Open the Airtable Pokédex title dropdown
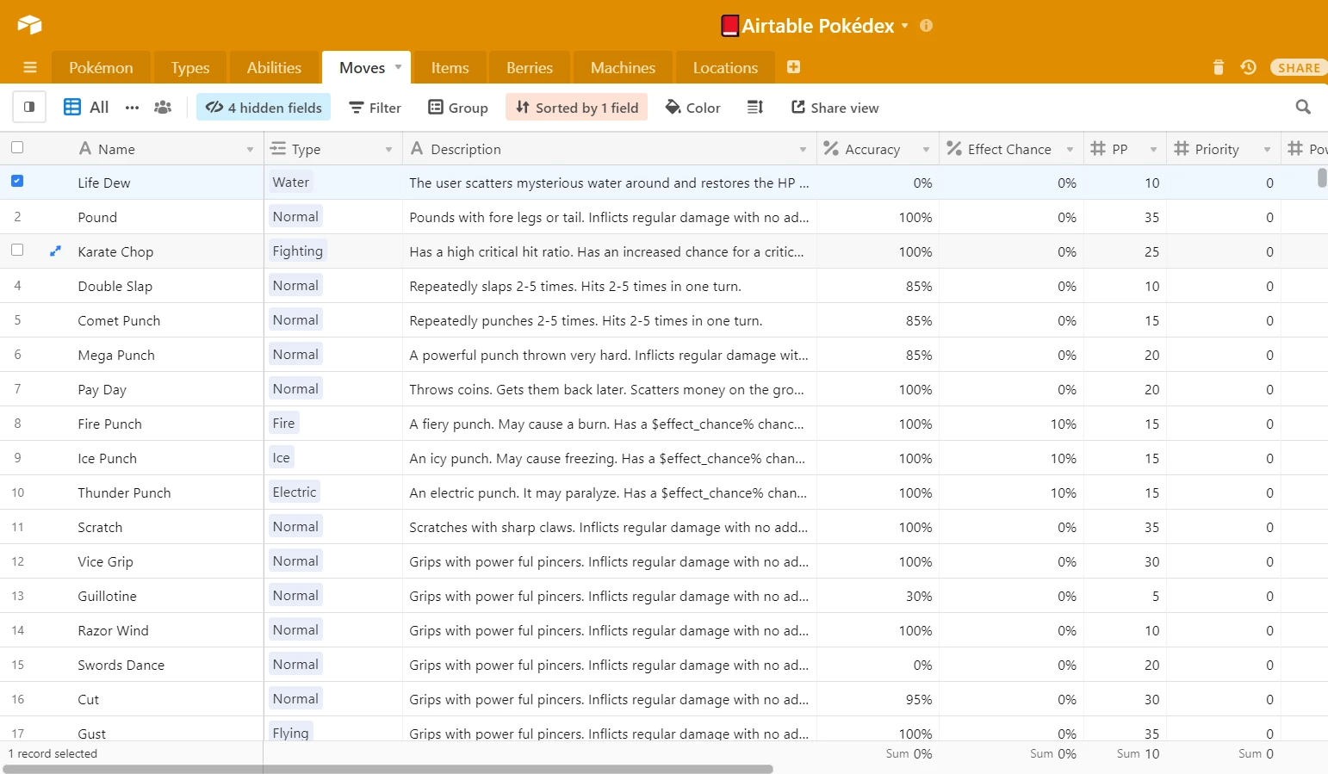Viewport: 1328px width, 774px height. coord(905,26)
